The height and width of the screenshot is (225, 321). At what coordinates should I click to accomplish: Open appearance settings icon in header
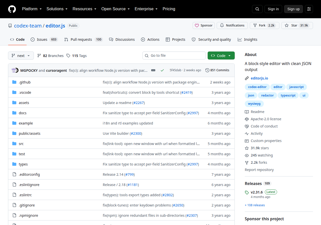tap(309, 9)
